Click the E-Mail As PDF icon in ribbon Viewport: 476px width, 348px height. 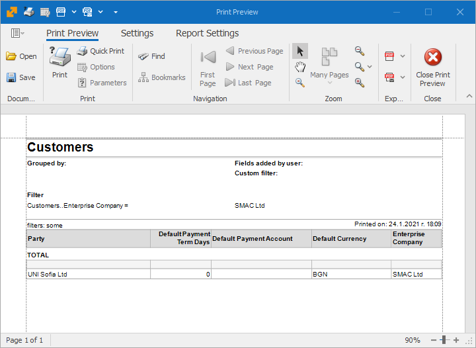tap(389, 77)
